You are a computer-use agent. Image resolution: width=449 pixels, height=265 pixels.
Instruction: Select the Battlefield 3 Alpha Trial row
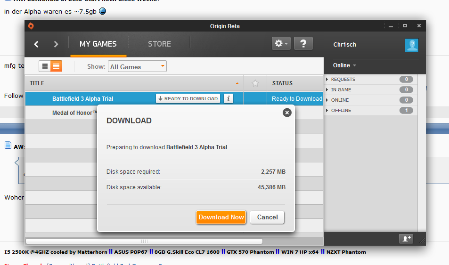coord(174,99)
